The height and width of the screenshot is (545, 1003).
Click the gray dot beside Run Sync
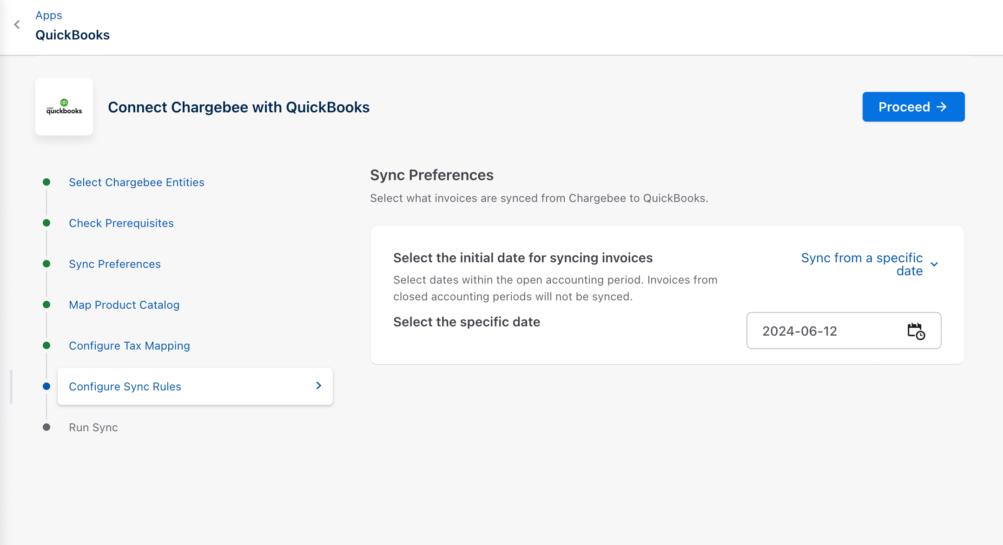click(46, 427)
